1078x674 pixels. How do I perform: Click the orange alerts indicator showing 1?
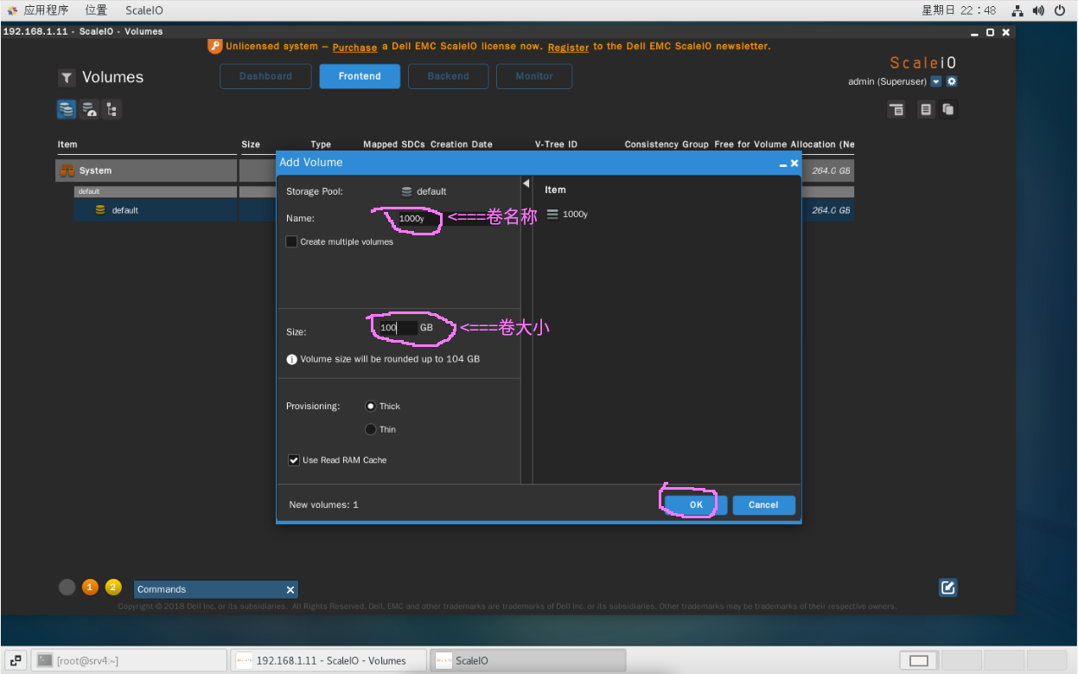coord(90,587)
